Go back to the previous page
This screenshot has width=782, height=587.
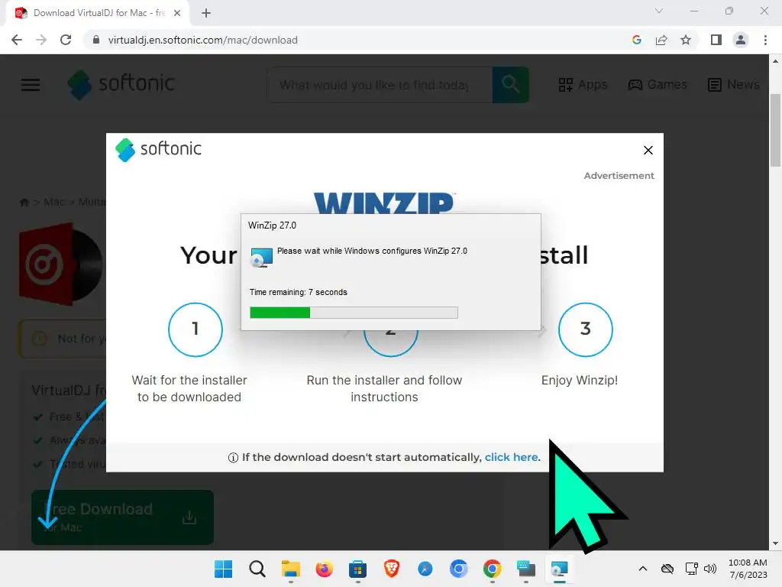[17, 40]
